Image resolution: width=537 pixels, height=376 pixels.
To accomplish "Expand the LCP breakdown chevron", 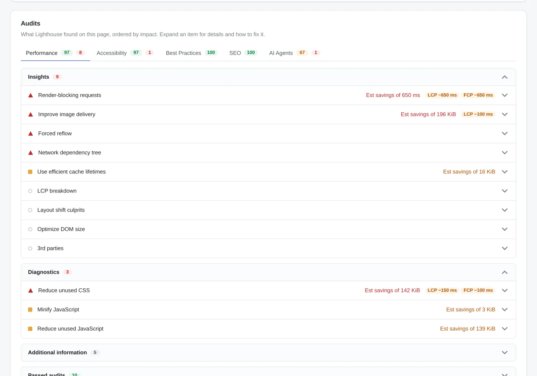I will click(x=505, y=191).
